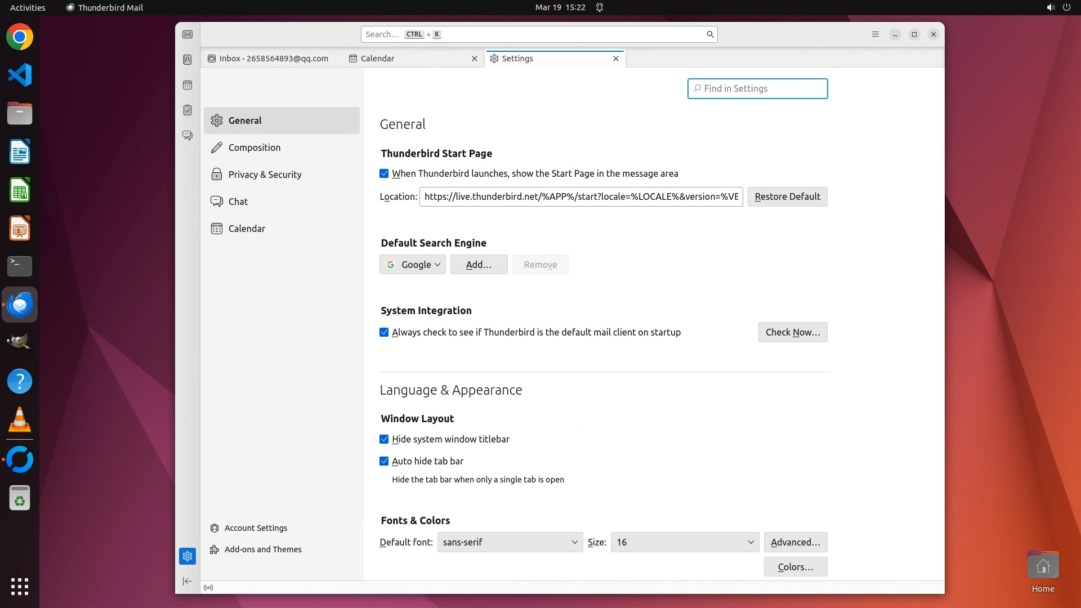Open Chat space icon in left toolbar
Image resolution: width=1081 pixels, height=608 pixels.
(187, 136)
